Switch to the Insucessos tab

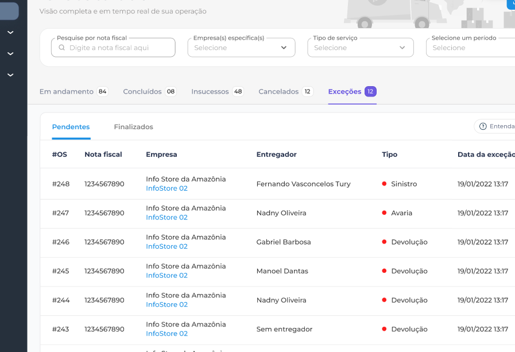[x=210, y=91]
